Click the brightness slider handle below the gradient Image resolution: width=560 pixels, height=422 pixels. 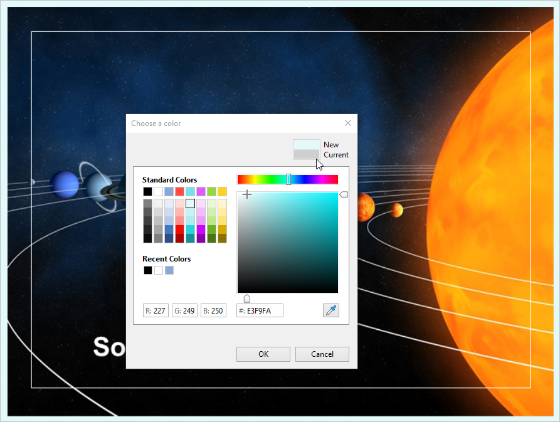click(246, 298)
